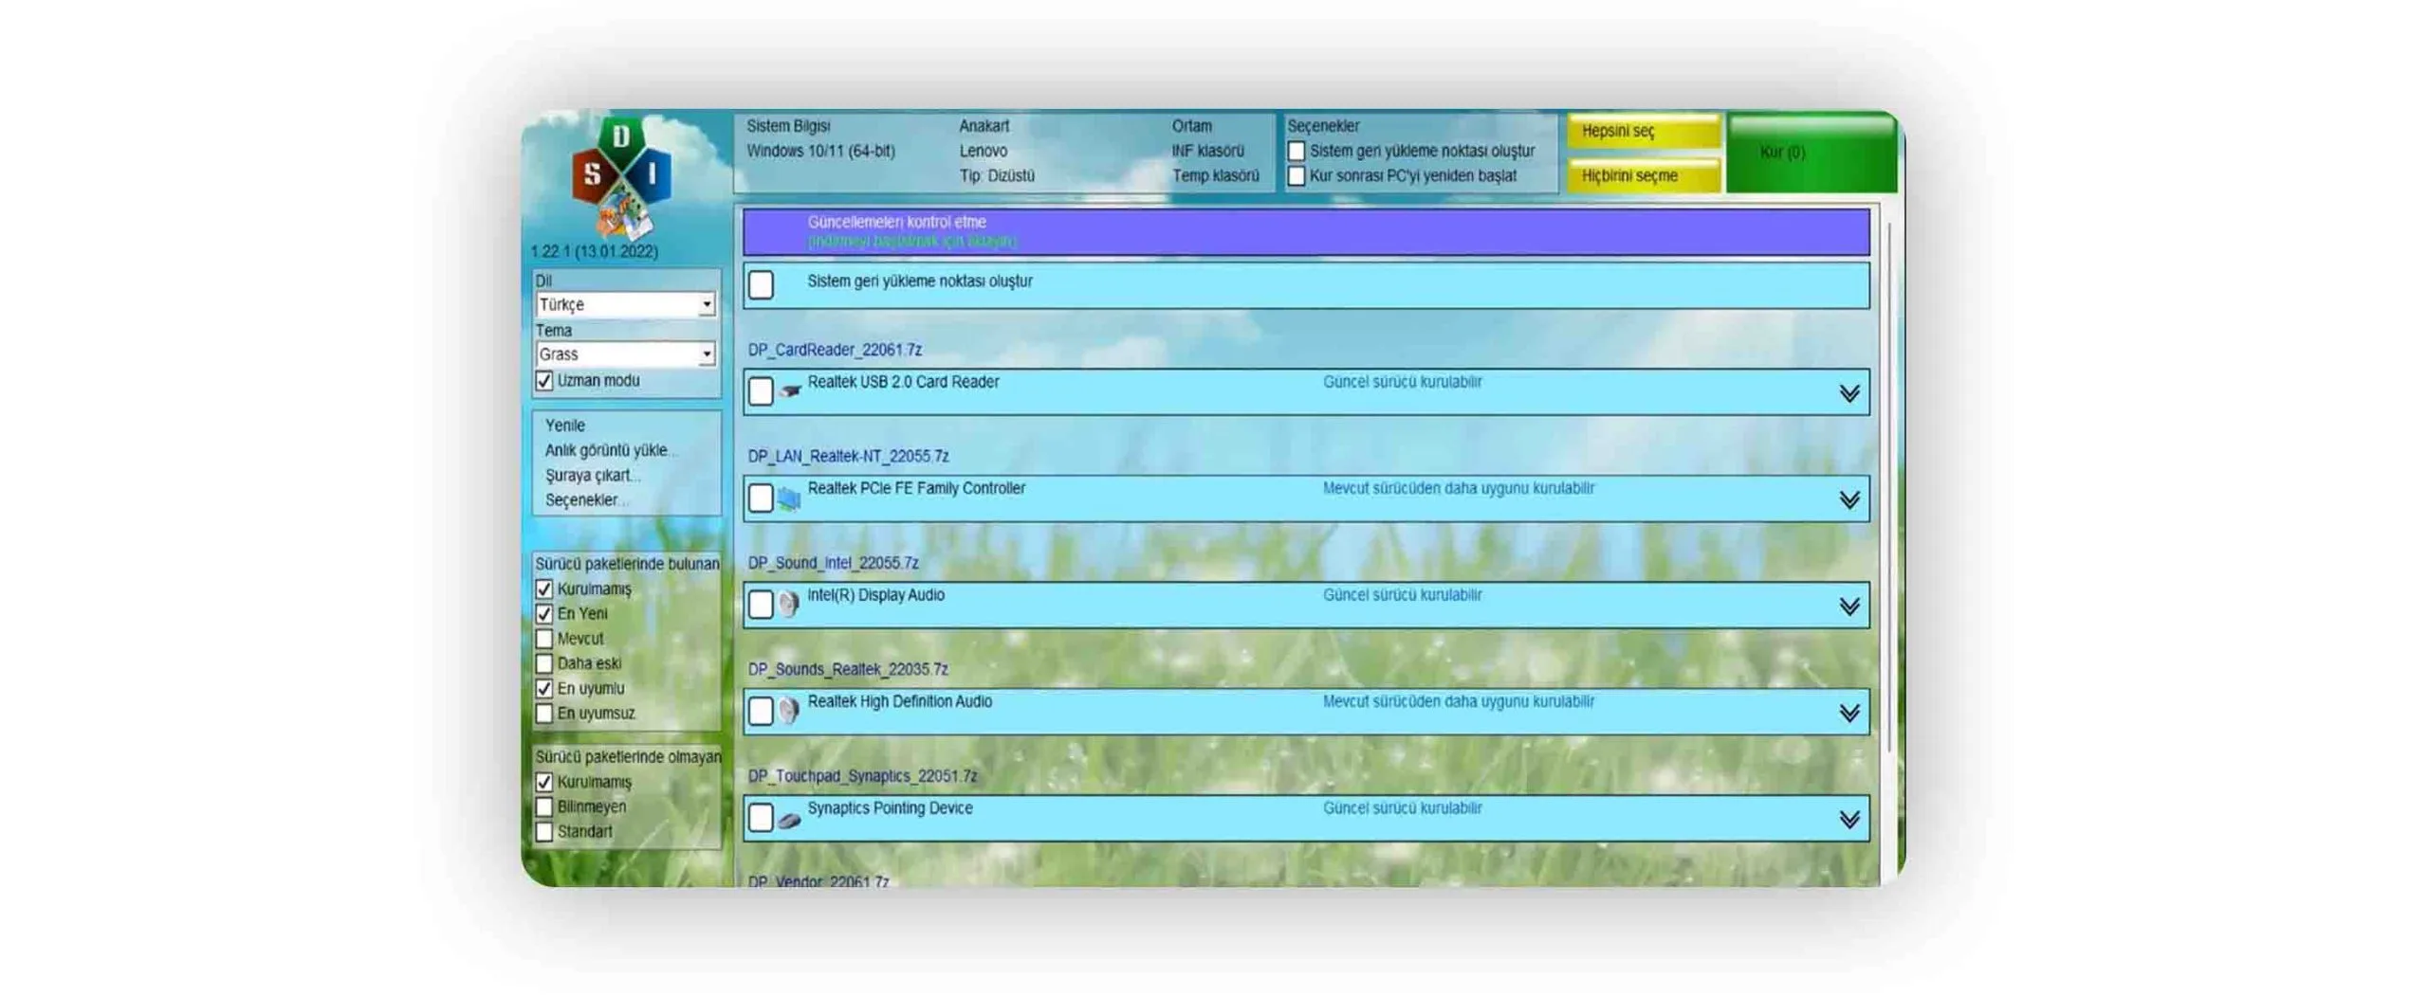Click the Realtek PCIe network adapter icon
The image size is (2428, 996).
click(788, 498)
